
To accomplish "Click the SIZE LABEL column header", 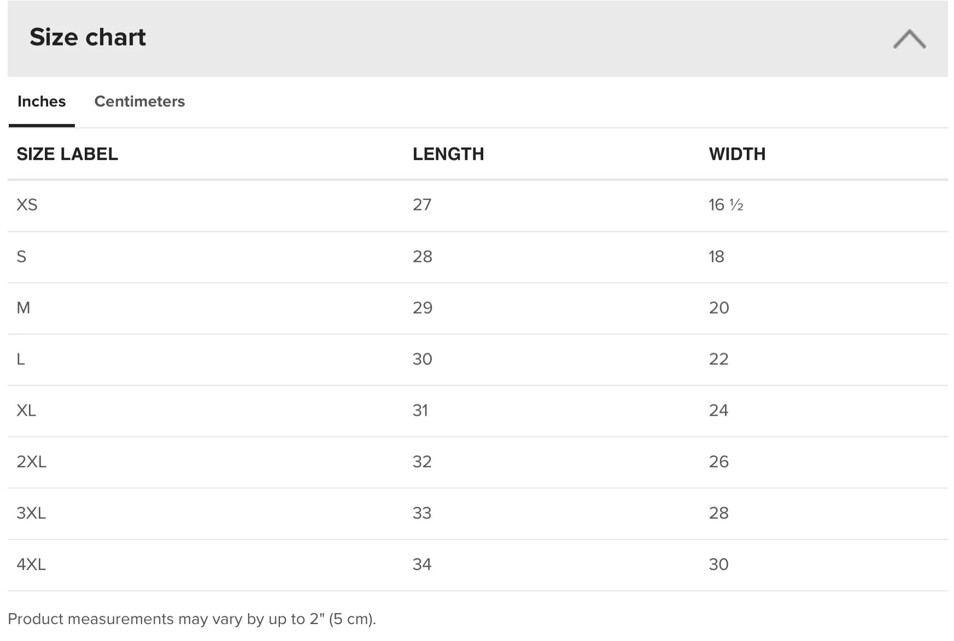I will point(67,154).
